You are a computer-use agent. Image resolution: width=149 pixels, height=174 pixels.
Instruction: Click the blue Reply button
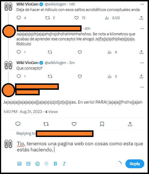135,164
